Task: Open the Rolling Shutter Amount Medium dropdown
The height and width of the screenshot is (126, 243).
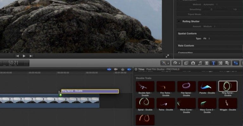Action: 209,27
